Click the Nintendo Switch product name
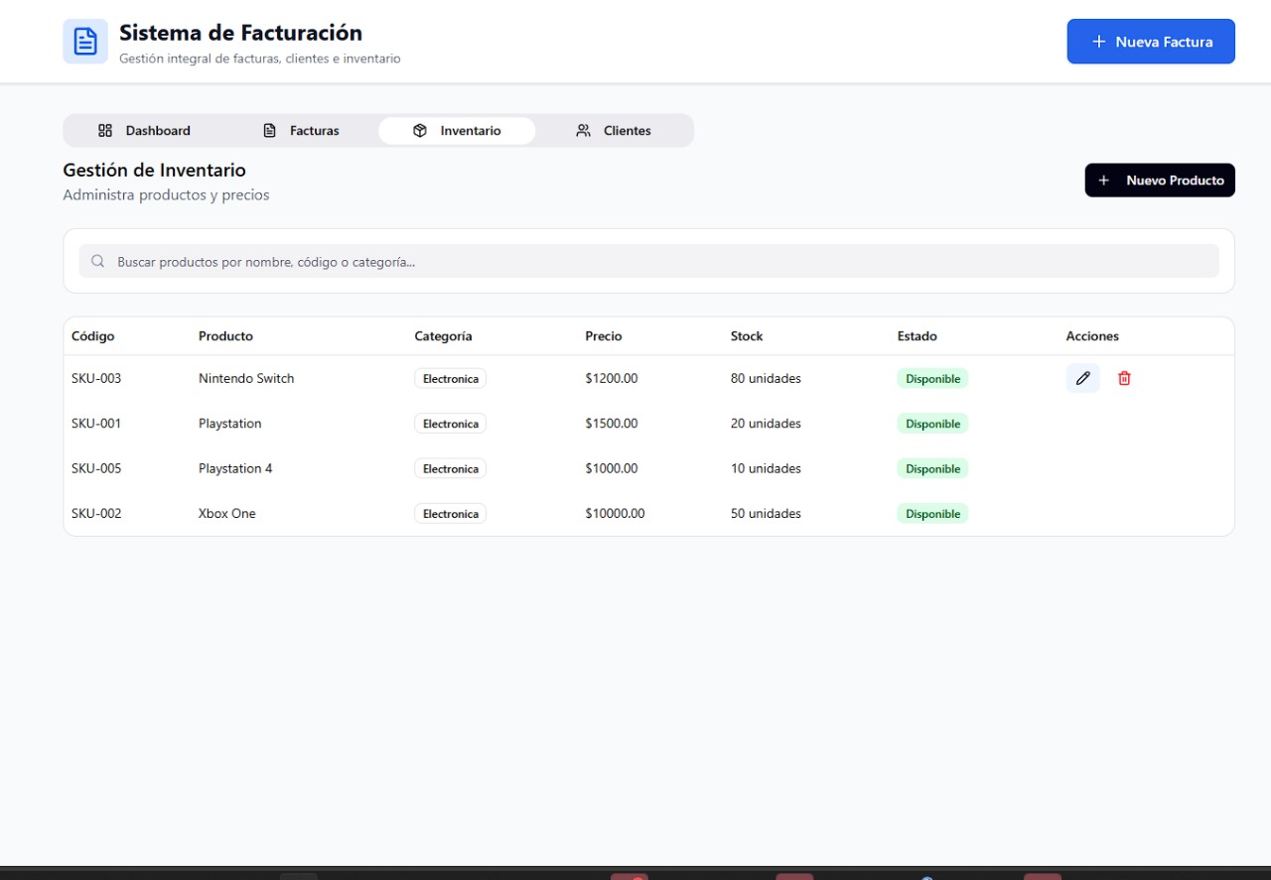 click(x=246, y=378)
